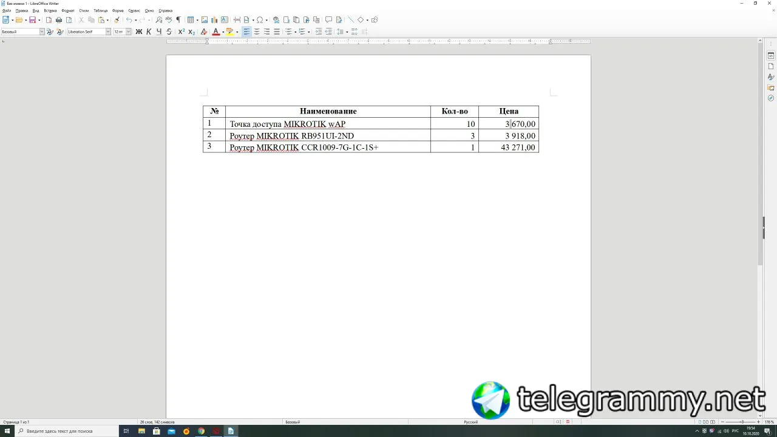Apply the yellow highlight color
Image resolution: width=777 pixels, height=437 pixels.
(x=229, y=32)
